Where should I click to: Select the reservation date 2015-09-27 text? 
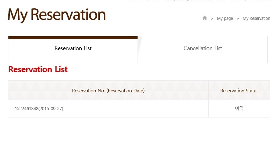(x=51, y=109)
